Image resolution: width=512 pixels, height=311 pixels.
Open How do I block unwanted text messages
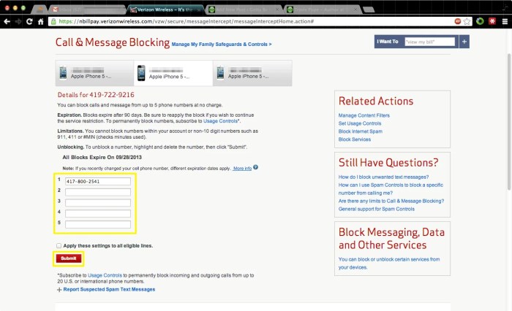383,177
